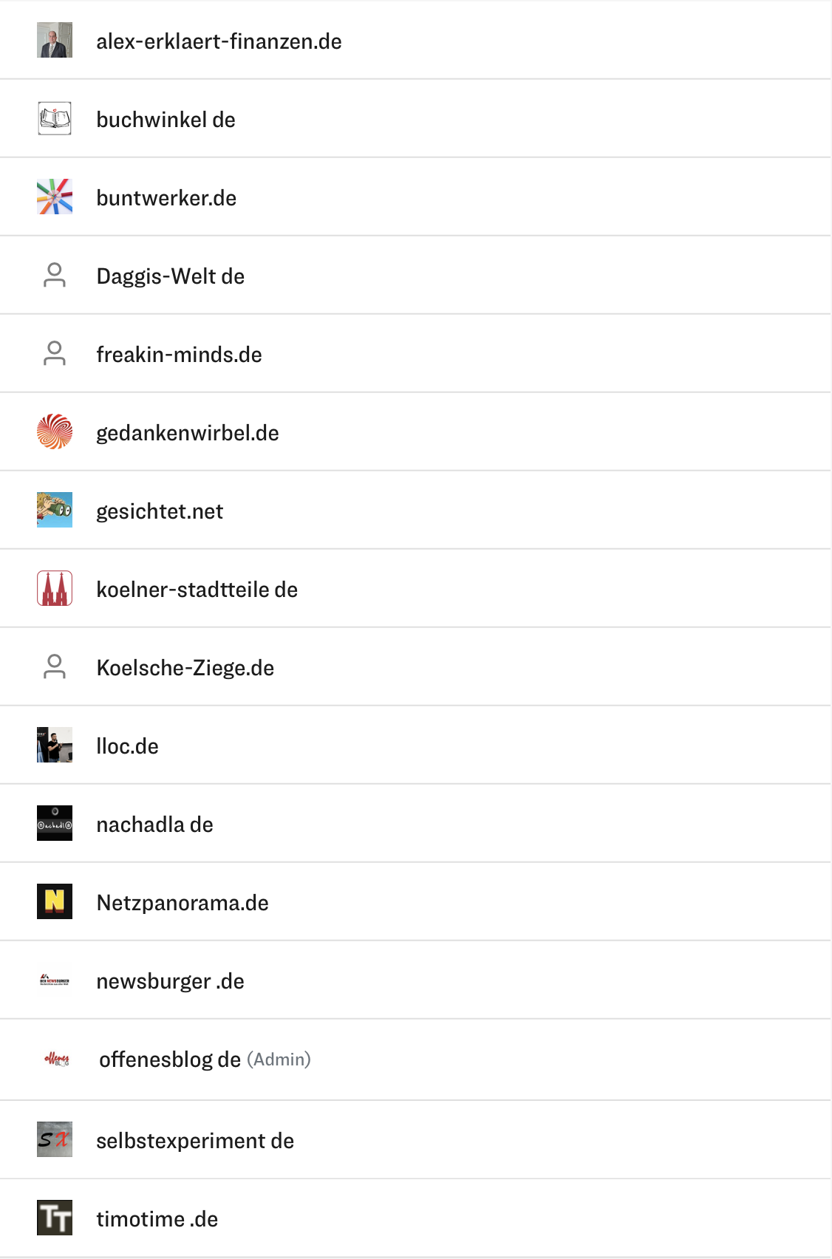The height and width of the screenshot is (1259, 832).
Task: Click the Netzpanorama yellow N icon
Action: click(x=55, y=901)
